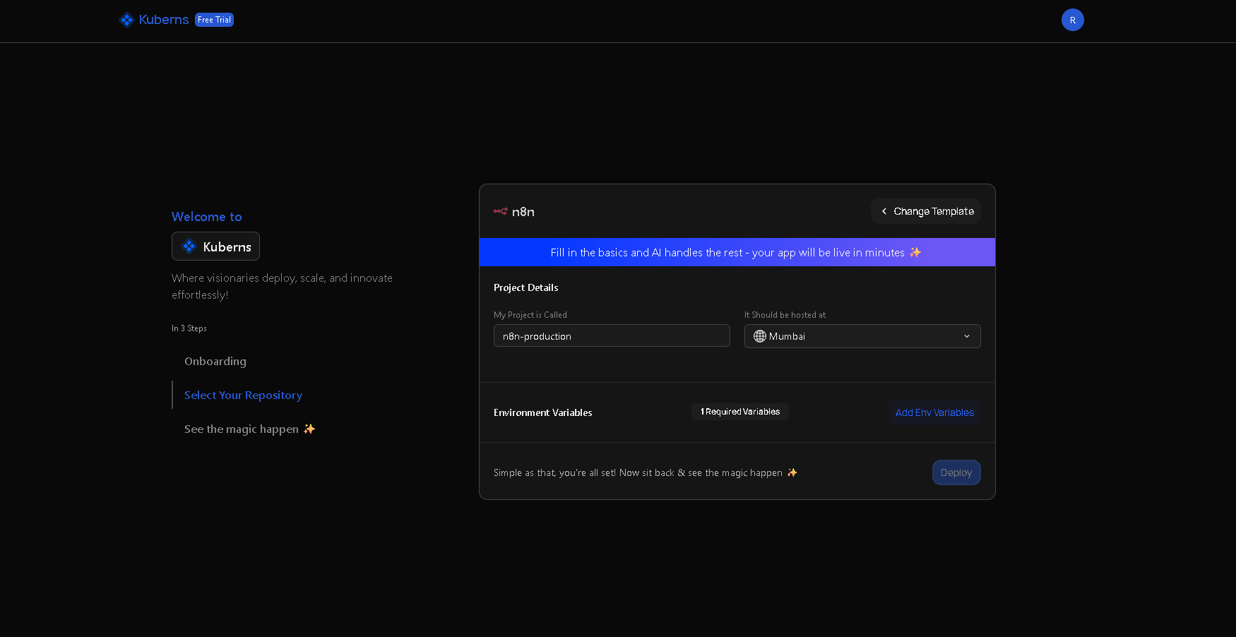Select the See the magic happen step
1236x637 pixels.
[241, 429]
